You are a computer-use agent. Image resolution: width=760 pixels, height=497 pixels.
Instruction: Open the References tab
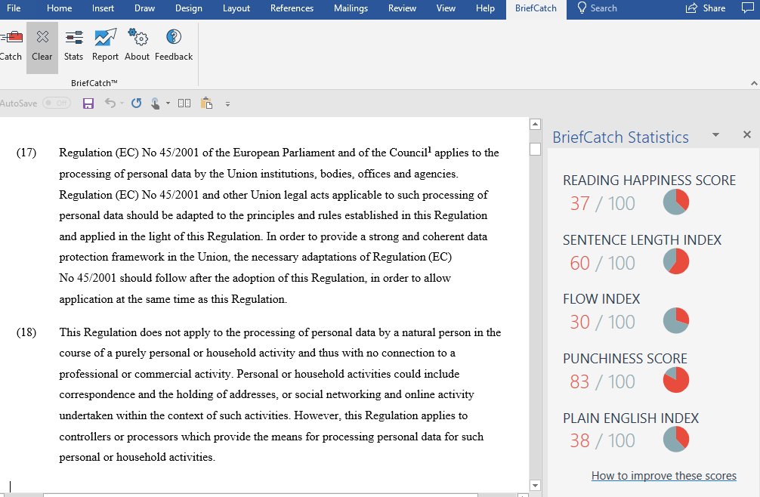point(292,8)
